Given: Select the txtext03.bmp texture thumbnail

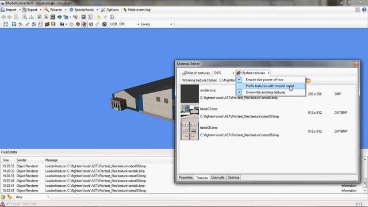Looking at the screenshot, I should tap(190, 113).
